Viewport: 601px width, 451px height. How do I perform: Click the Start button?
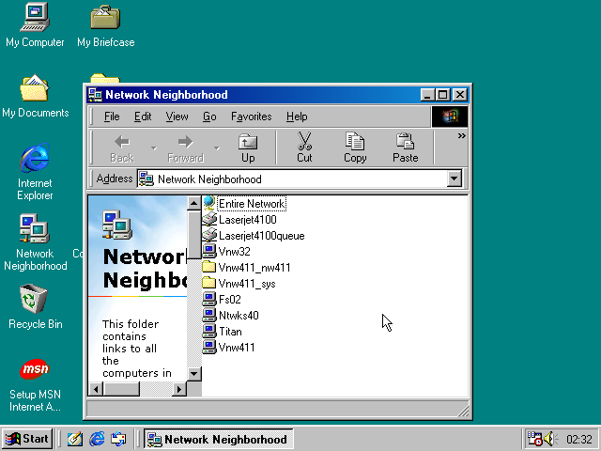pyautogui.click(x=27, y=439)
